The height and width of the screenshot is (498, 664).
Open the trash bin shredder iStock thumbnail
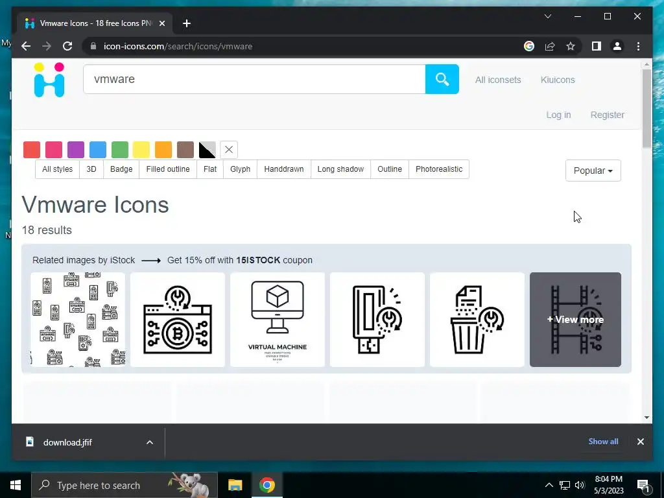pos(477,319)
